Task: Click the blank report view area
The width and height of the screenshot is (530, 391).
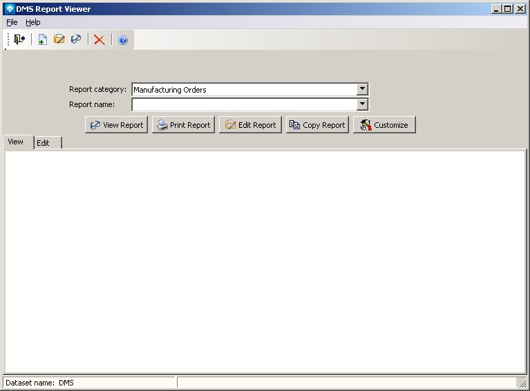Action: click(265, 261)
